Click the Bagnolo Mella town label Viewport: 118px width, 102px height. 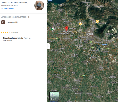(86, 62)
